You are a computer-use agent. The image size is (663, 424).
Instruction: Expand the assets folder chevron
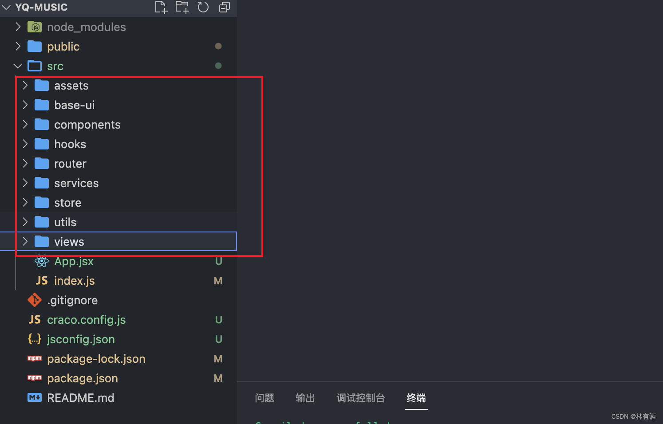(x=25, y=85)
